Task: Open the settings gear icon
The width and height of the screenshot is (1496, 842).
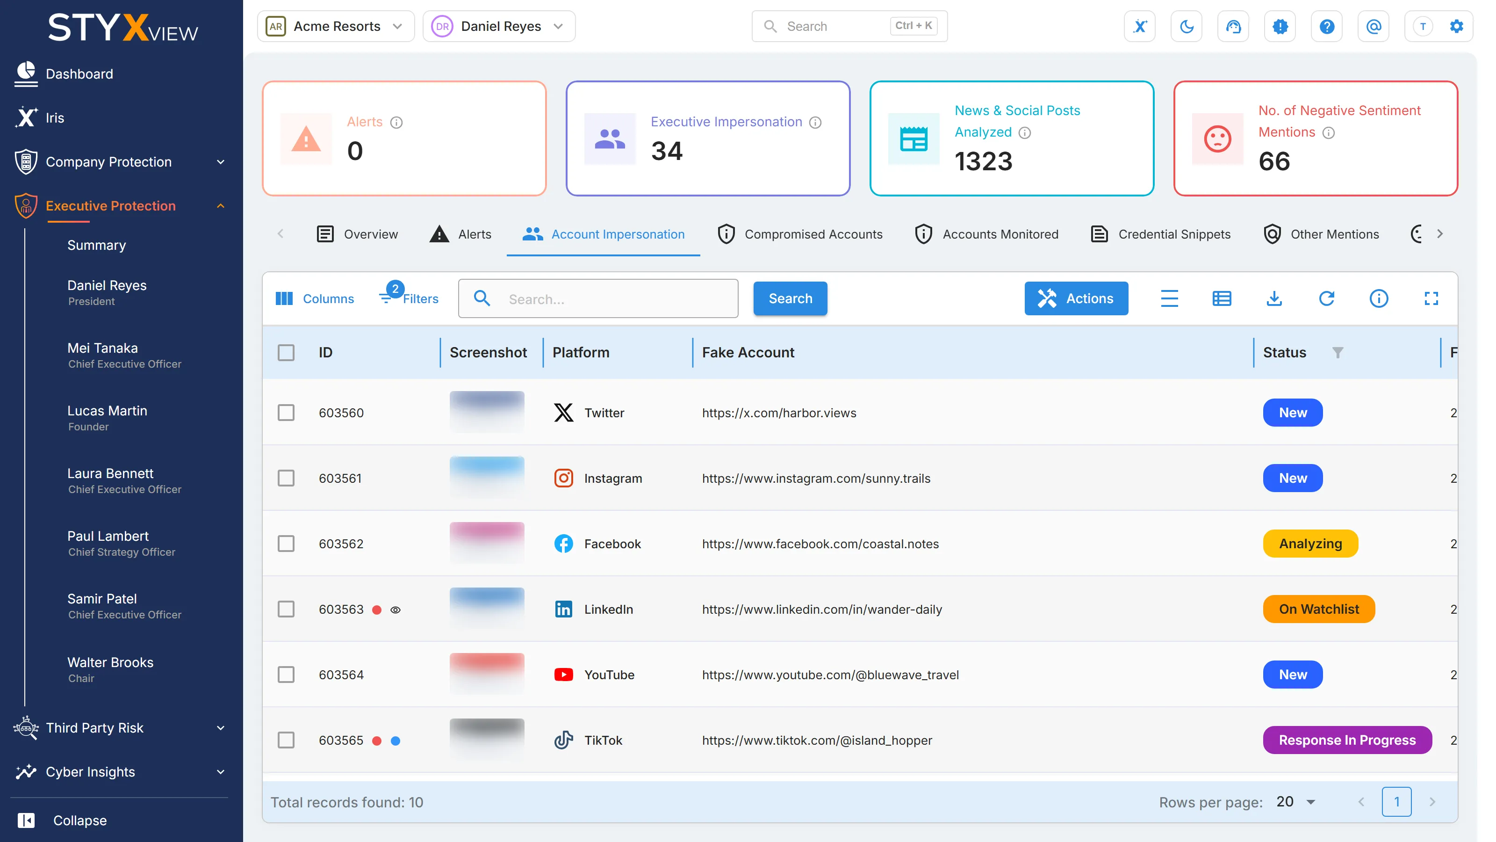Action: point(1457,26)
